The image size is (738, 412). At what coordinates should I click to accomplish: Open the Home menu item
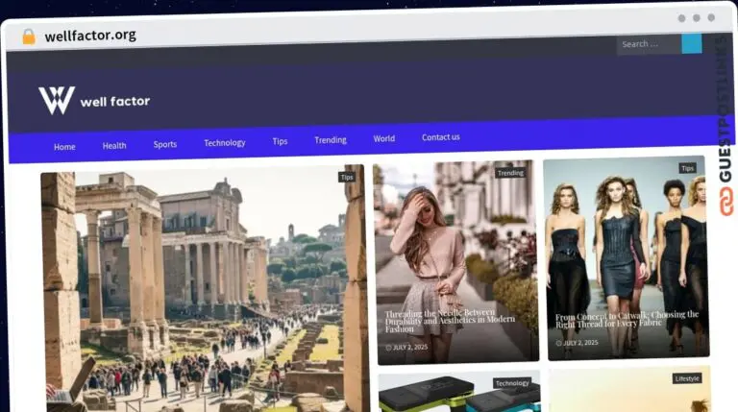point(64,147)
